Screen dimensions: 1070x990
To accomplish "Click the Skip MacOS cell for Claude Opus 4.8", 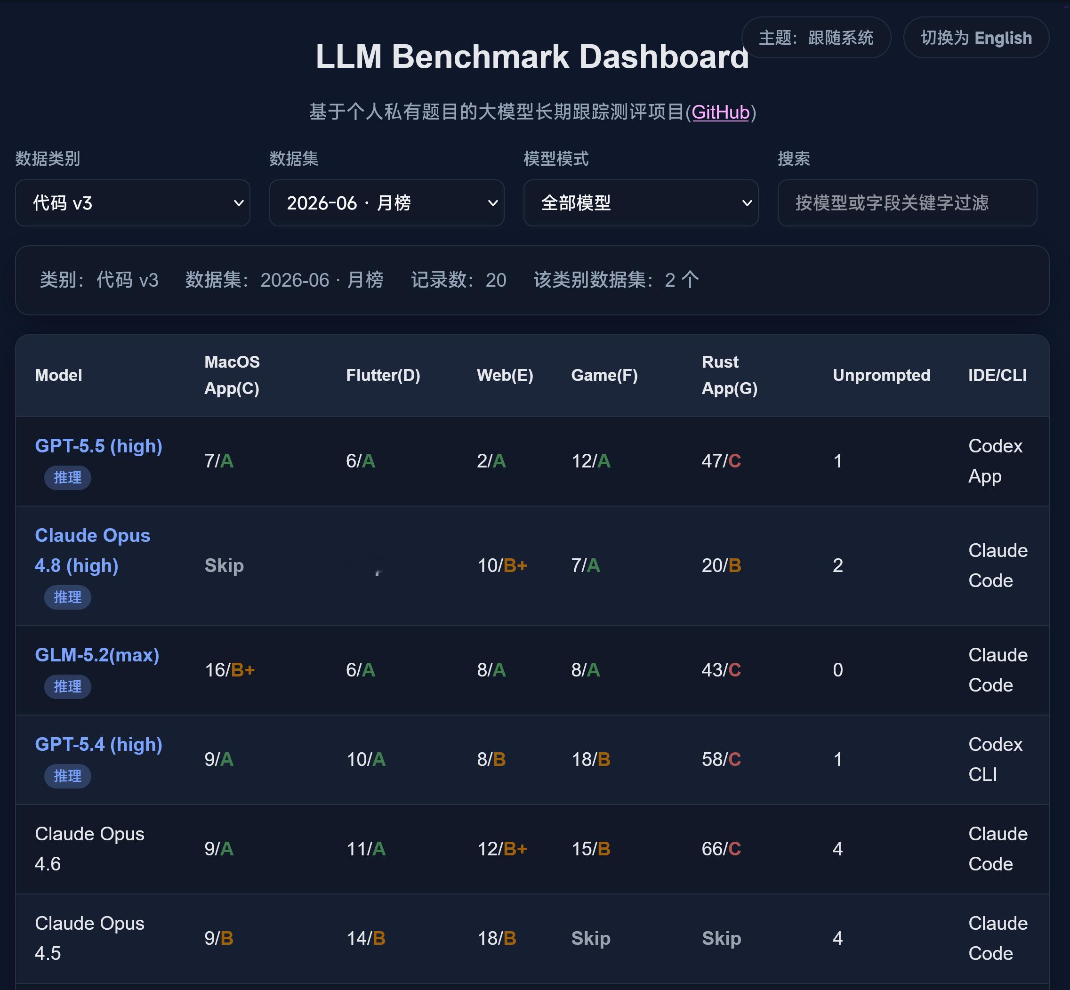I will 224,566.
